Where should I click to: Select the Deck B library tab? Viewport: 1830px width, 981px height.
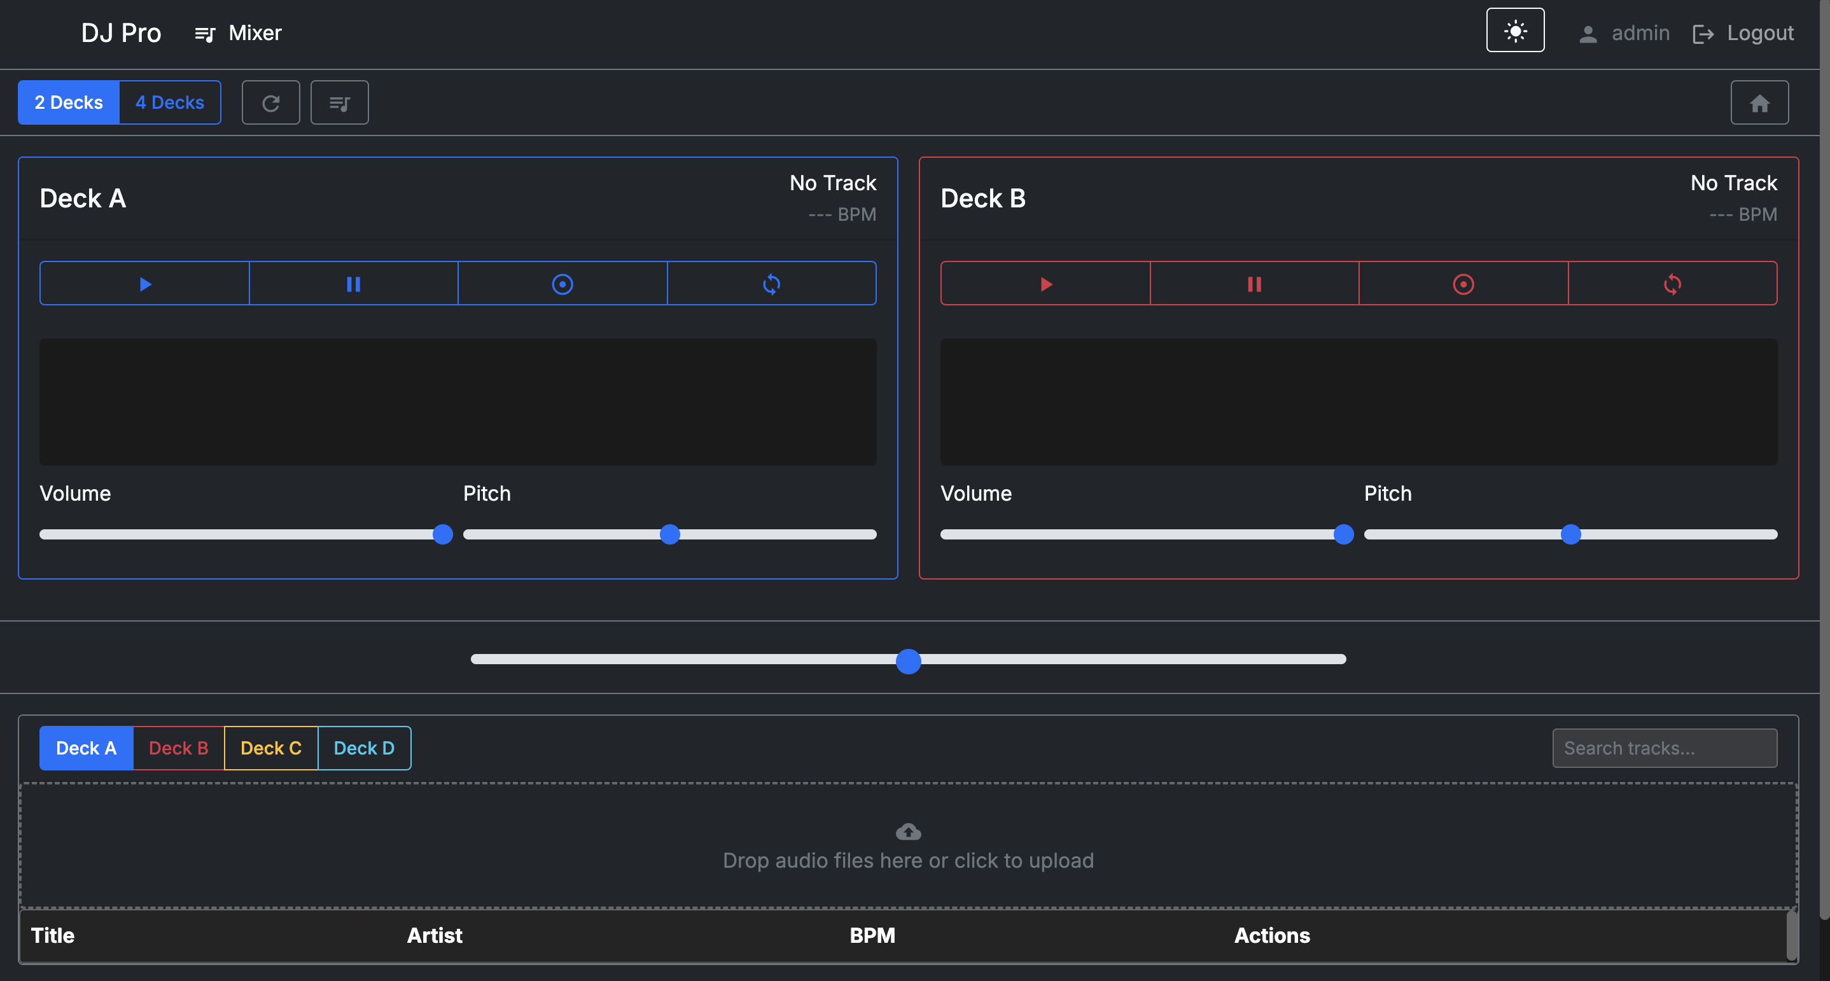coord(178,748)
